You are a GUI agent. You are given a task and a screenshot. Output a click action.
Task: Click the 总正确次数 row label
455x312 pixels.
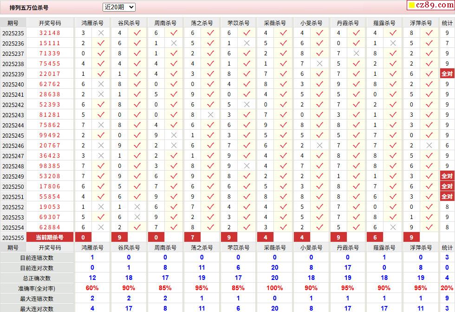pyautogui.click(x=37, y=279)
